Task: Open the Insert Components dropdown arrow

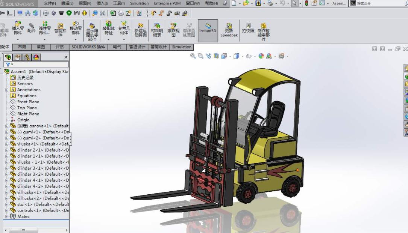Action: [x=18, y=39]
